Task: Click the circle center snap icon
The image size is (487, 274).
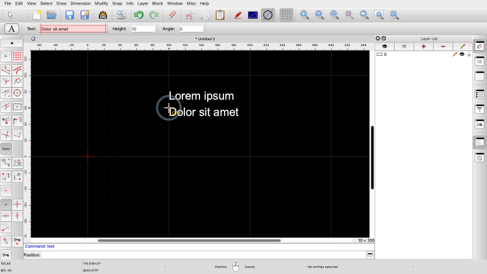Action: pos(17,93)
